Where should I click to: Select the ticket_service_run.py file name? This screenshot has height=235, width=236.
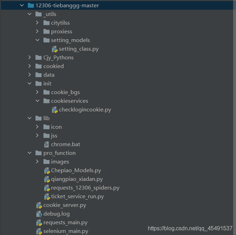[x=77, y=196]
